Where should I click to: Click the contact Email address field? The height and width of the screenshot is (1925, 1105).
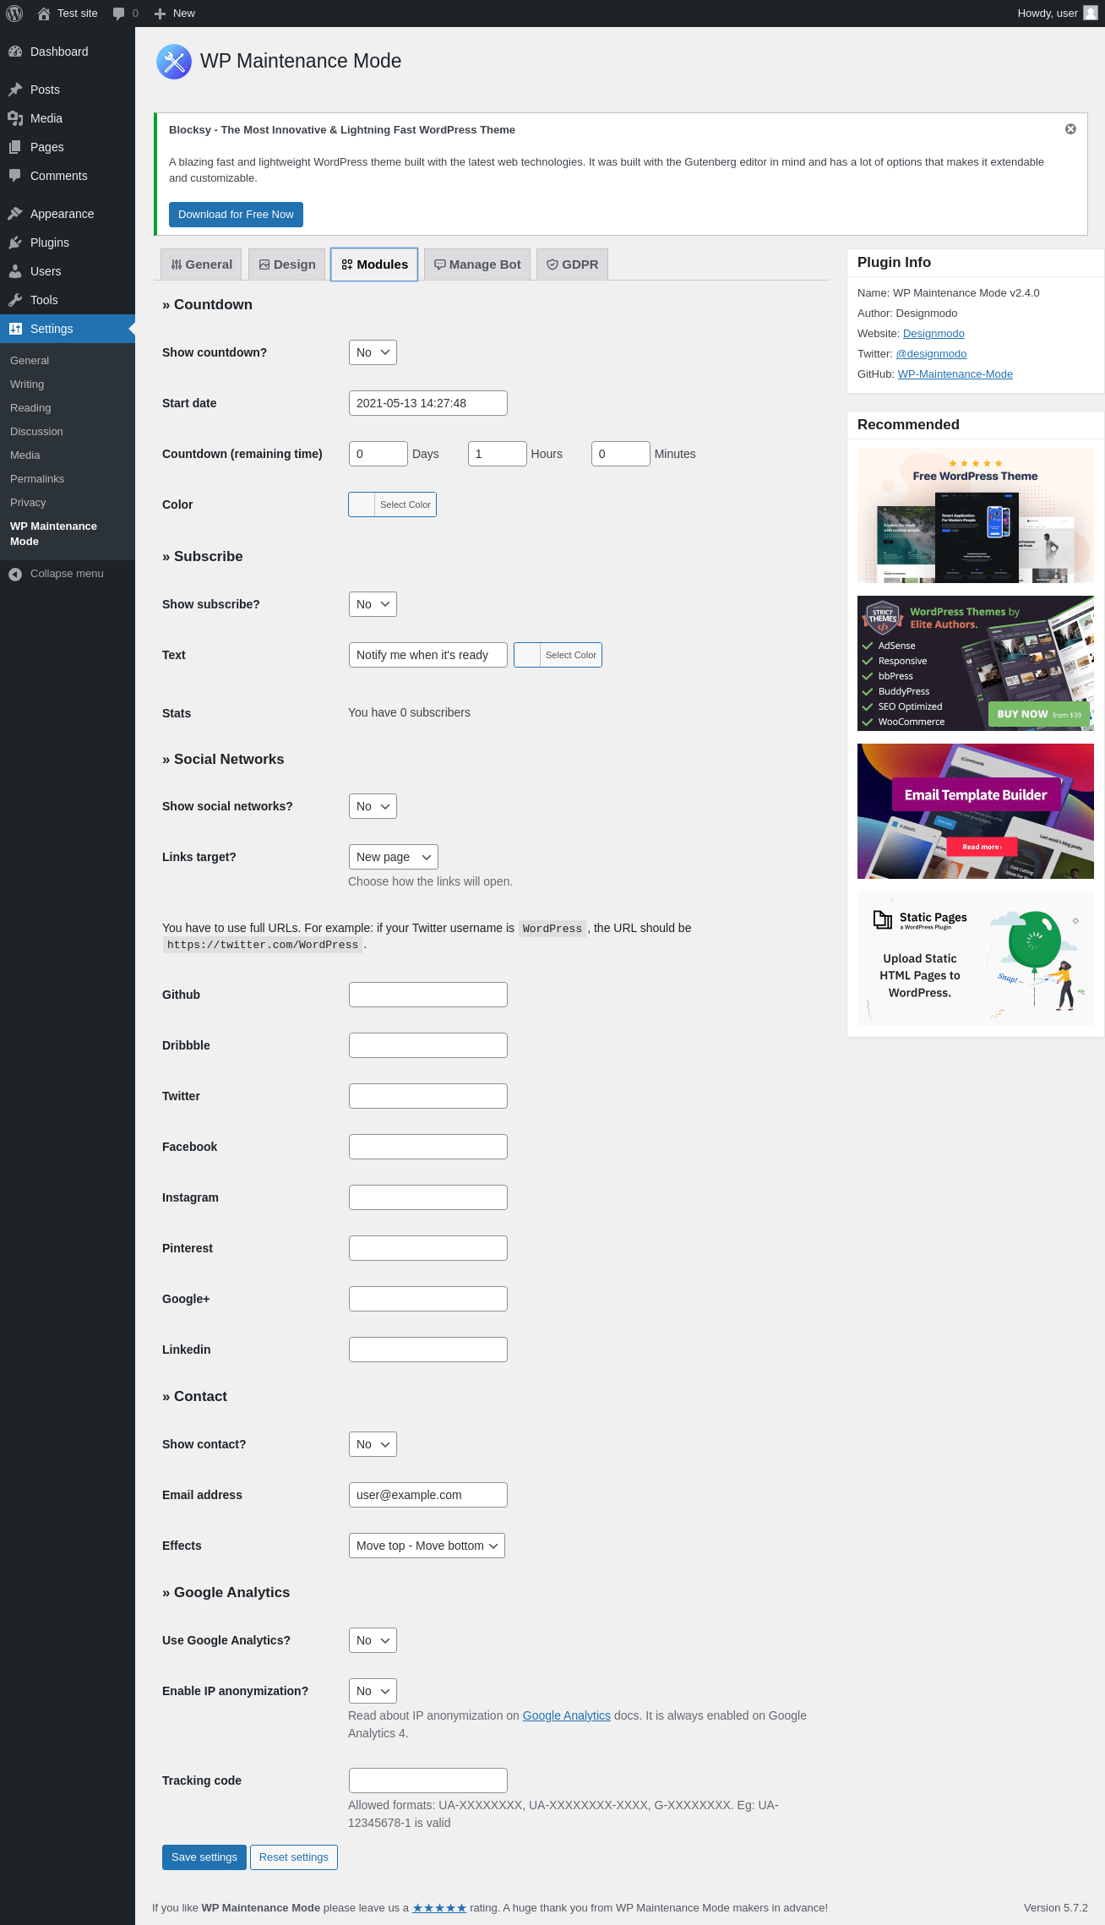(x=428, y=1495)
